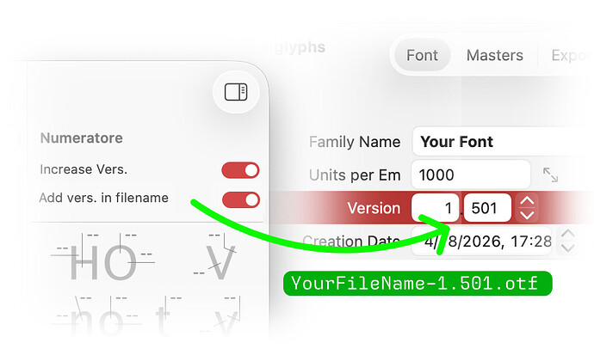Decrement Version with the down arrow
Screen dimensions: 594x355
pos(527,215)
